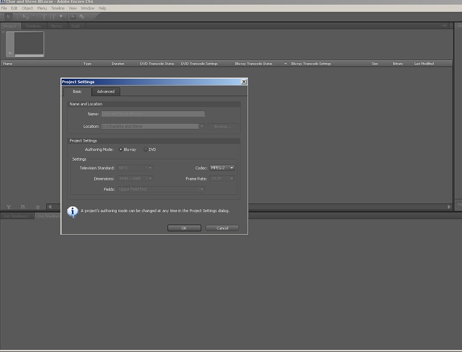Click the asset preview thumbnail
The image size is (462, 352).
[x=28, y=43]
